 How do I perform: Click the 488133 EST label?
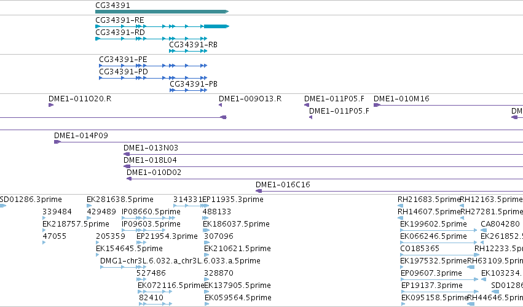(x=217, y=212)
